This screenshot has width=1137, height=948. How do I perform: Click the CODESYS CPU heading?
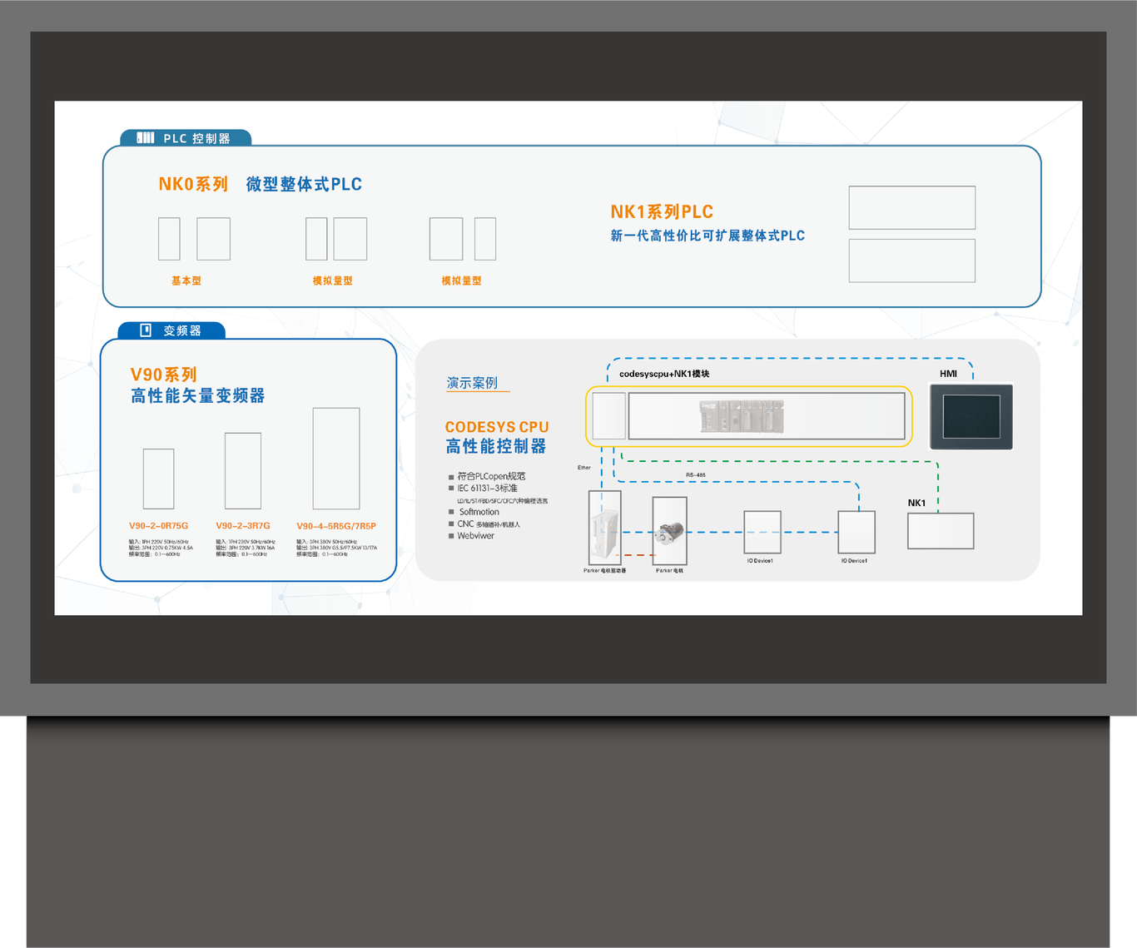click(x=497, y=427)
